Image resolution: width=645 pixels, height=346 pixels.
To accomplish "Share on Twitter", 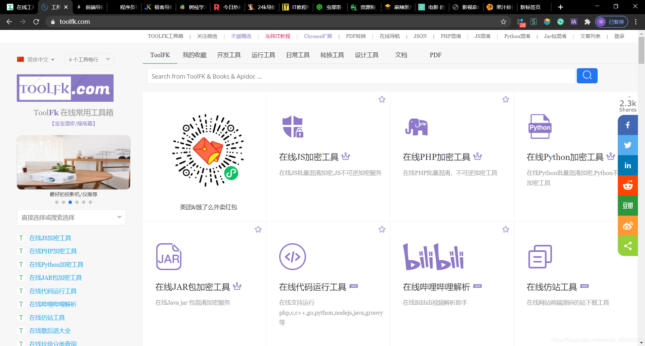I will click(628, 145).
